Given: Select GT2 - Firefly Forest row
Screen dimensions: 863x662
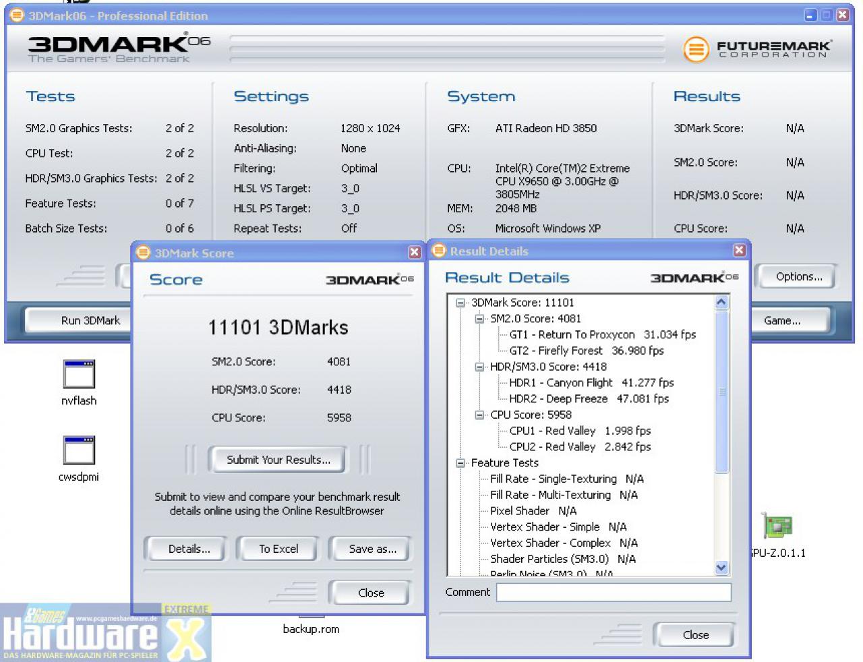Looking at the screenshot, I should coord(587,351).
